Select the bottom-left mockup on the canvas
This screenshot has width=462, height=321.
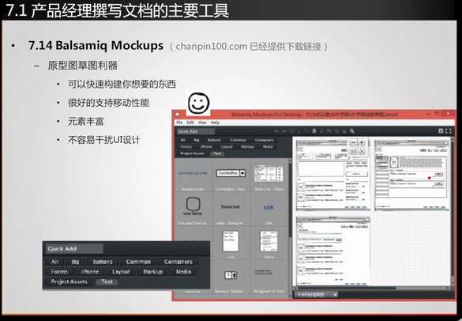[333, 251]
